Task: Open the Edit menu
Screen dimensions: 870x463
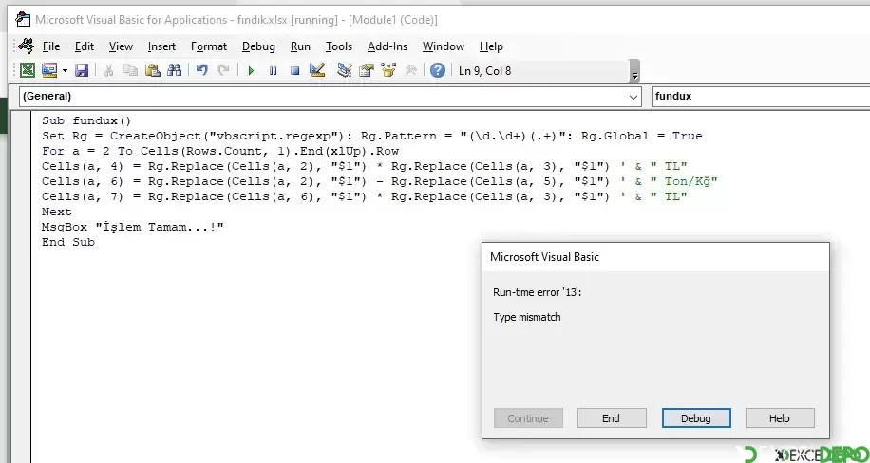Action: pyautogui.click(x=85, y=46)
